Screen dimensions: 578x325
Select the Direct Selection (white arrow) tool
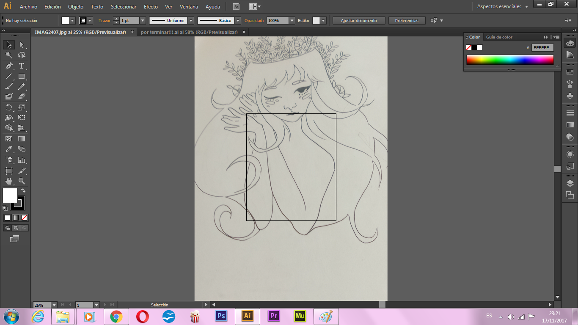tap(22, 45)
